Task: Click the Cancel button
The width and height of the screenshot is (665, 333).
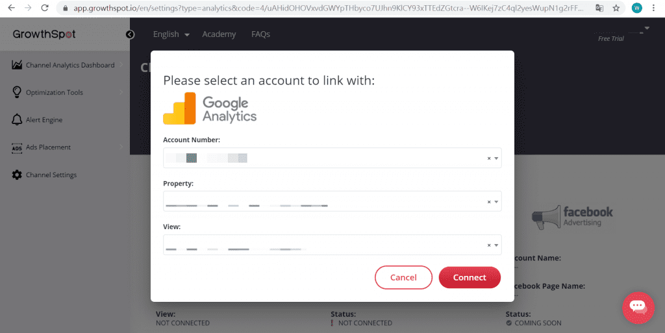Action: (403, 278)
